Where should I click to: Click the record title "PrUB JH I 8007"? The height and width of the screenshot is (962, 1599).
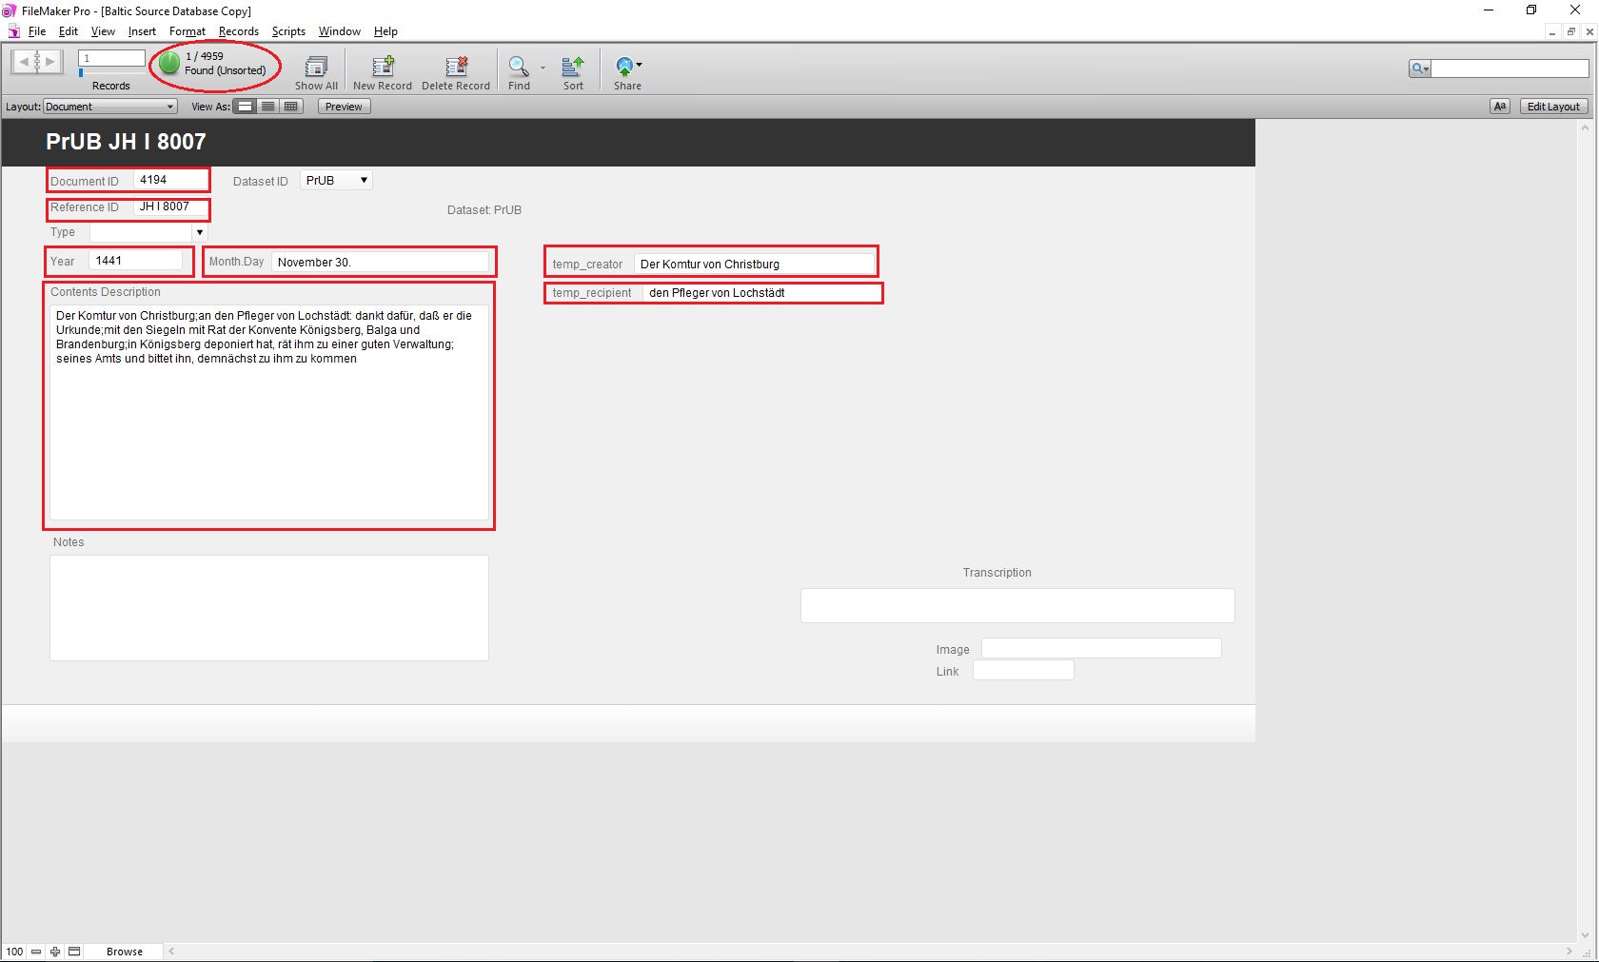coord(126,142)
